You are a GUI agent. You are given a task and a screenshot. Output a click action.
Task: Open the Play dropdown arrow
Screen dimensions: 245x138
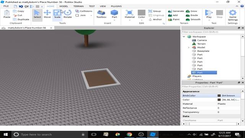[209, 20]
